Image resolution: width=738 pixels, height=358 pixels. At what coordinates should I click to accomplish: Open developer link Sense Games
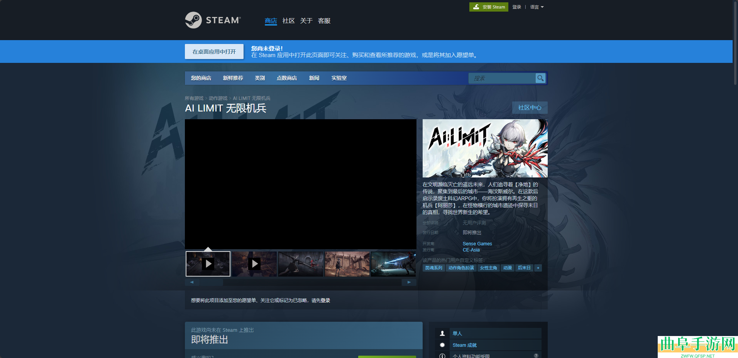click(477, 244)
